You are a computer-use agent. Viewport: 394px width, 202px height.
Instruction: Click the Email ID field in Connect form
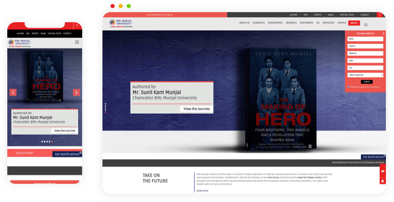[365, 46]
